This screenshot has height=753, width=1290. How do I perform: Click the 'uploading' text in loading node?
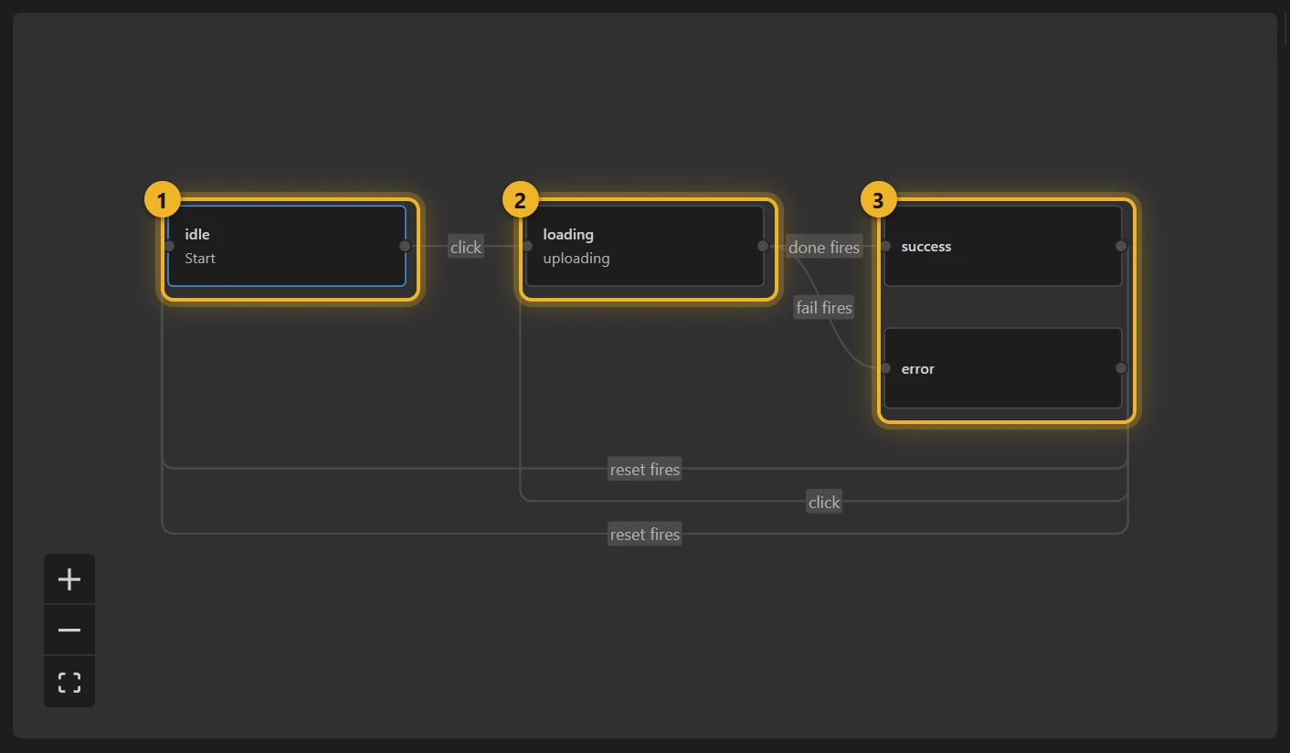[576, 259]
